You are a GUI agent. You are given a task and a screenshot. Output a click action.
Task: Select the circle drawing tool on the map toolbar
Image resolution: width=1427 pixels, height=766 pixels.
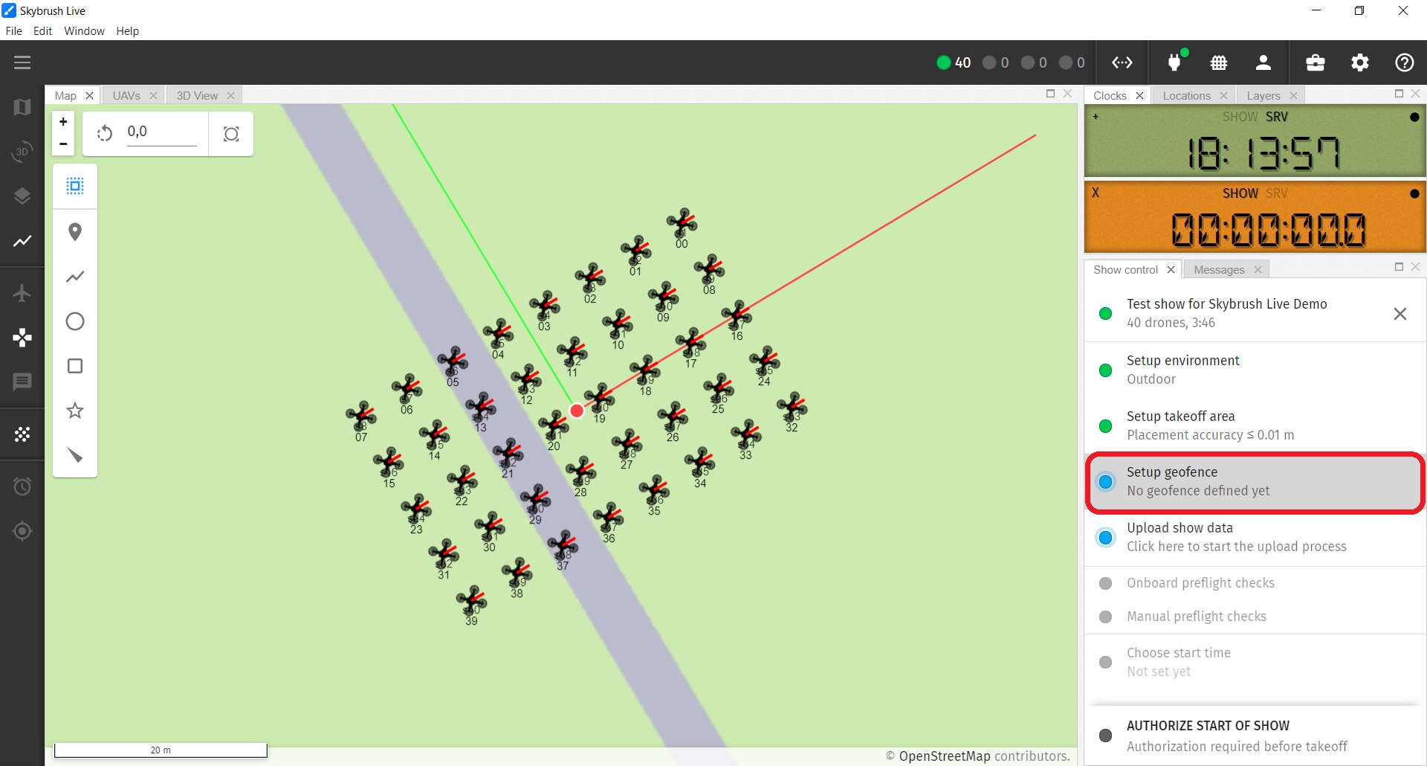pyautogui.click(x=74, y=321)
